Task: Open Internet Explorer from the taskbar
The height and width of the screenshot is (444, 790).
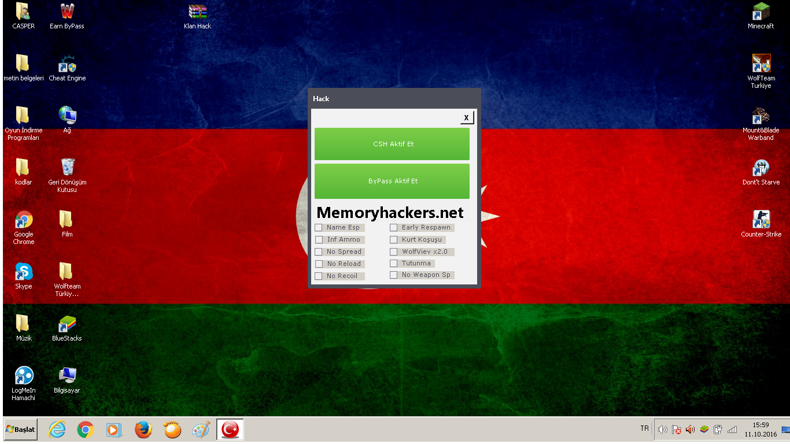Action: (x=57, y=430)
